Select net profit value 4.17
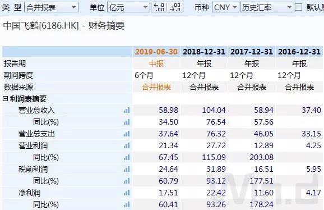This screenshot has height=210, width=324. 314,193
